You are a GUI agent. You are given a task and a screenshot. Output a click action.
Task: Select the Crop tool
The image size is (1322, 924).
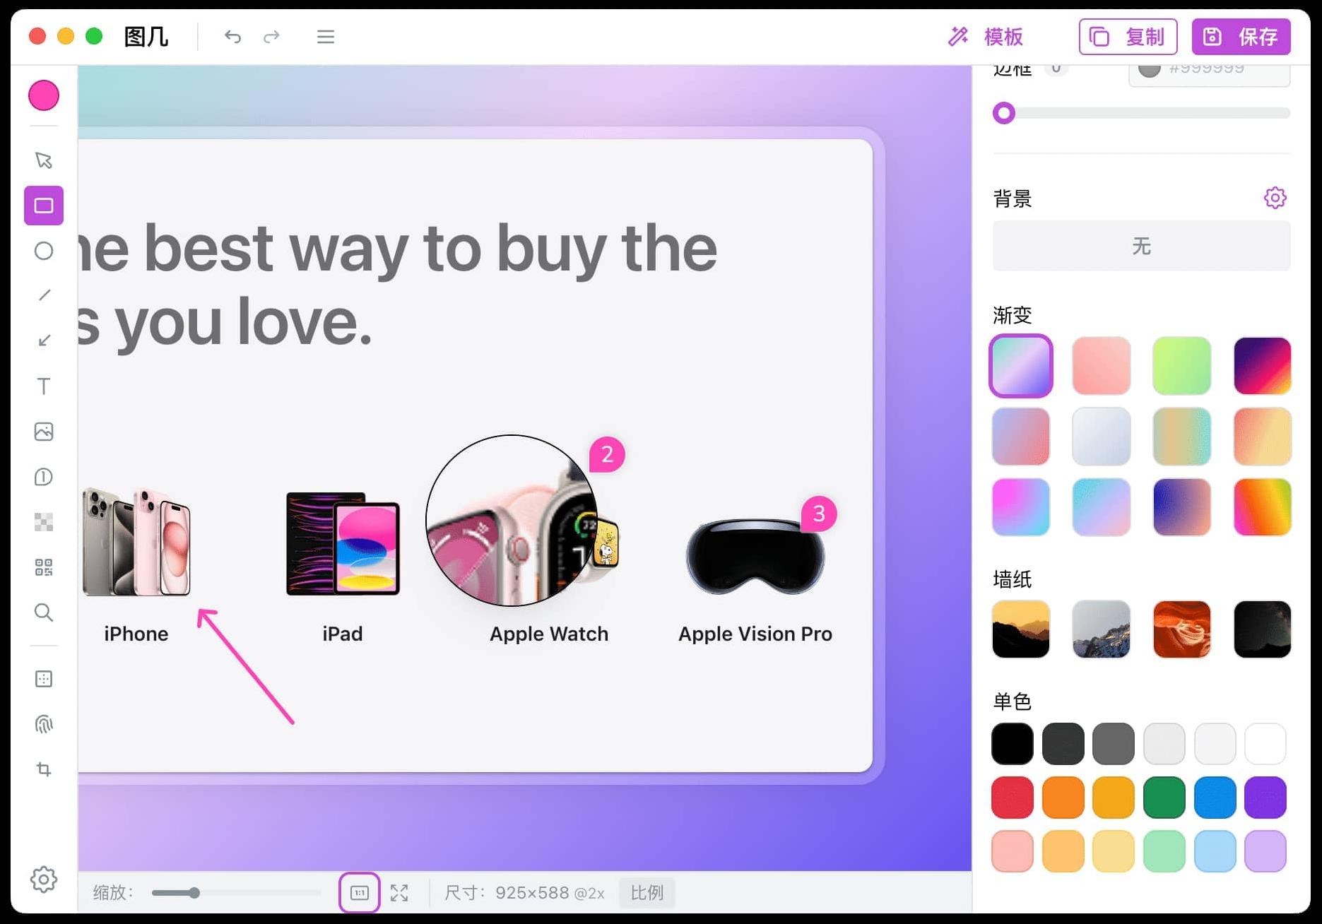[44, 769]
